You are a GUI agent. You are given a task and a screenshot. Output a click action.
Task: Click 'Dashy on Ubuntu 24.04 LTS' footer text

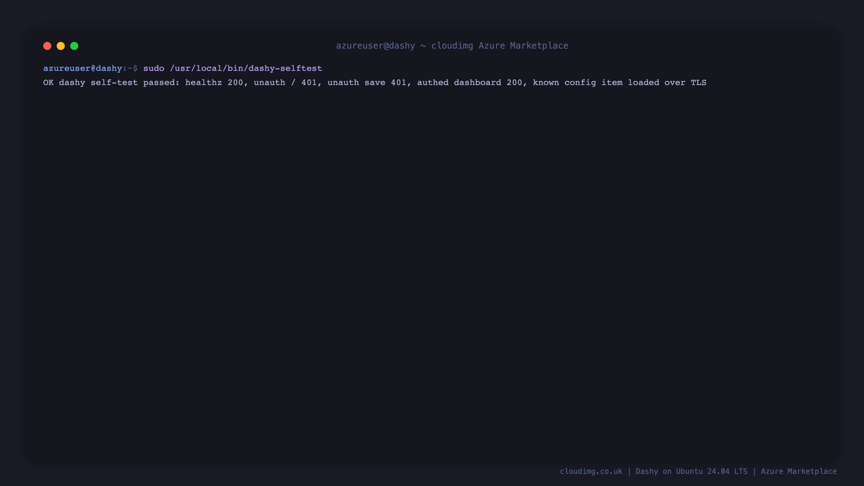(691, 471)
